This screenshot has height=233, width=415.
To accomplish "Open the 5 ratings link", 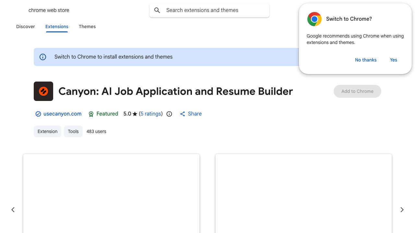I will [x=151, y=114].
